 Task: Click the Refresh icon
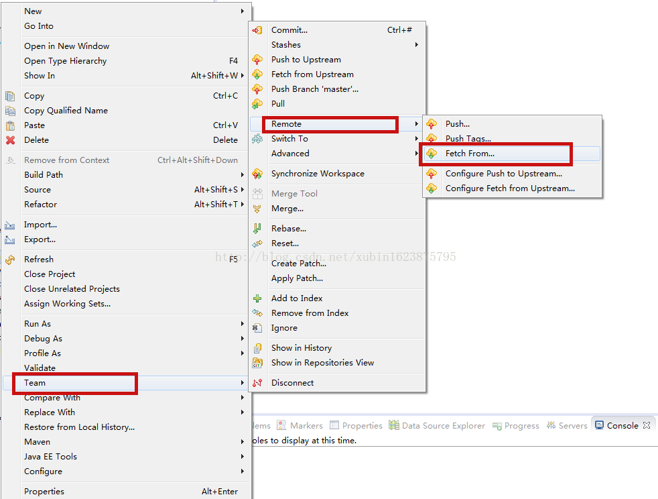coord(10,260)
